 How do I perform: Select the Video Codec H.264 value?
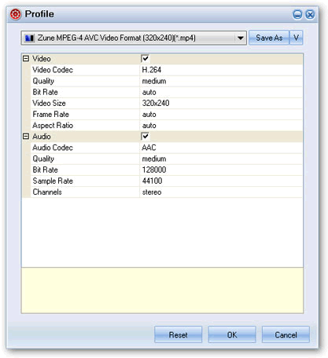(152, 70)
